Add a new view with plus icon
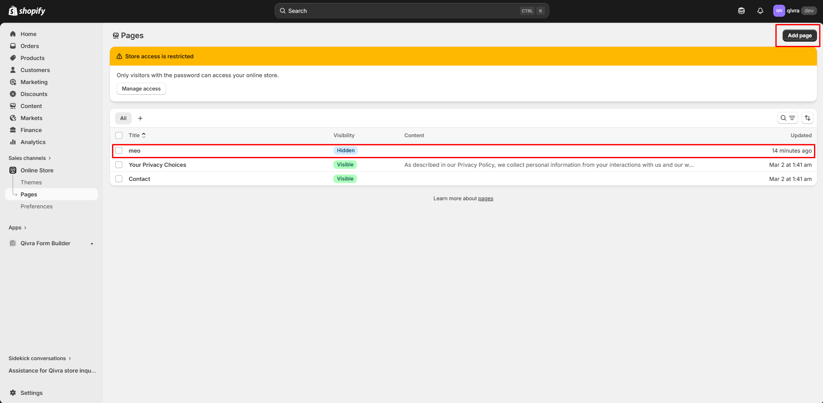This screenshot has height=403, width=823. 140,118
